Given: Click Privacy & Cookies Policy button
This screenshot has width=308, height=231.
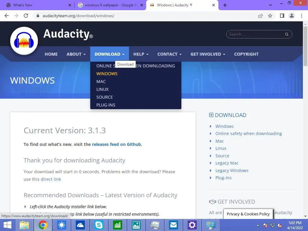Looking at the screenshot, I should (x=248, y=214).
